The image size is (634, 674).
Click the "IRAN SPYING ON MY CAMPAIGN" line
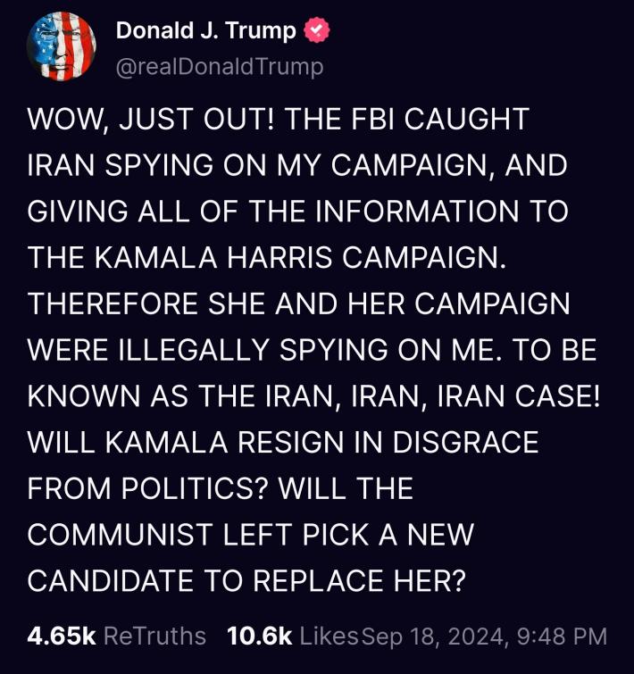click(298, 166)
